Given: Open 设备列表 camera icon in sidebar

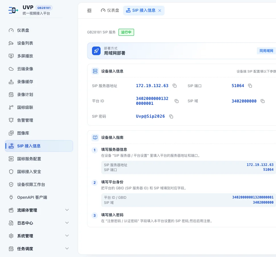Looking at the screenshot, I should coord(11,43).
